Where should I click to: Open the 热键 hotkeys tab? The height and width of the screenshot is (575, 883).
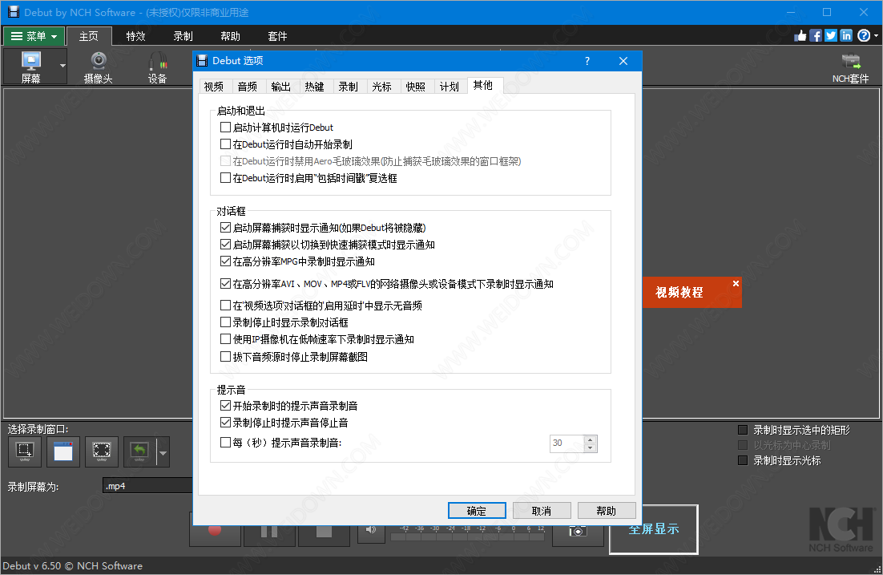314,87
